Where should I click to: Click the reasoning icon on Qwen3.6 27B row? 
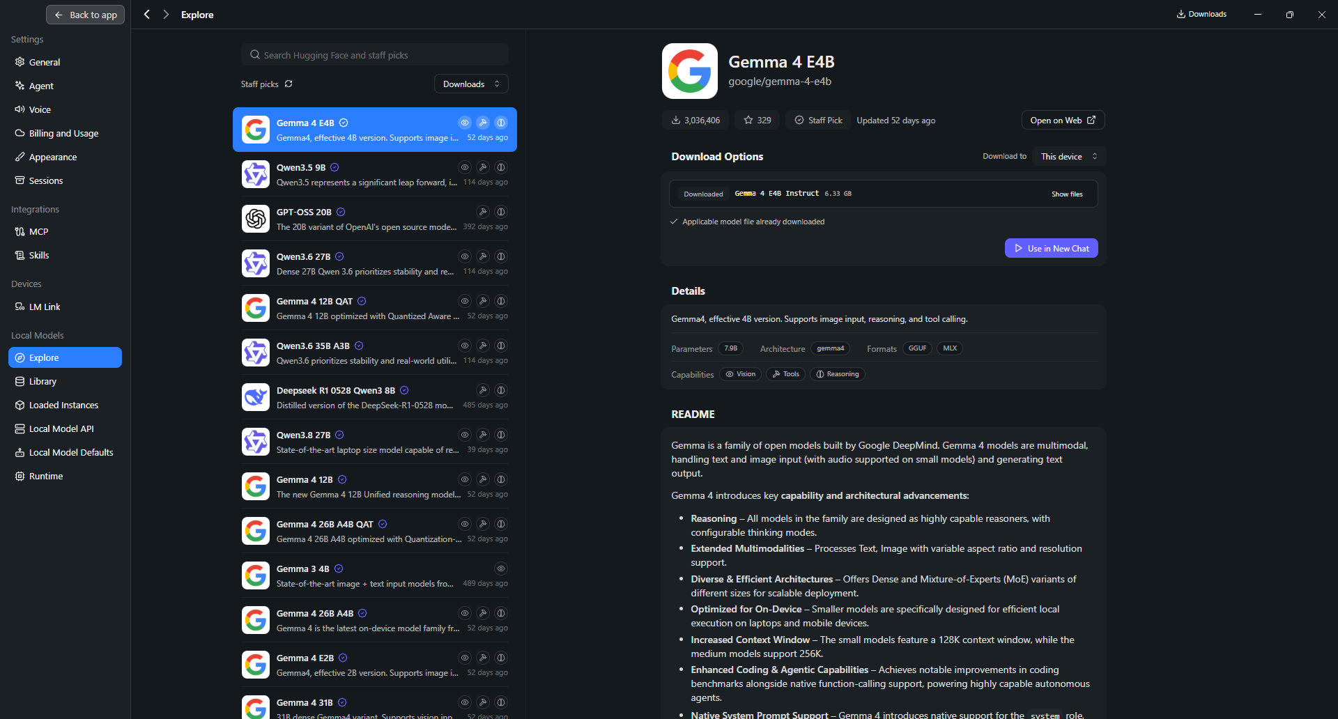tap(501, 256)
